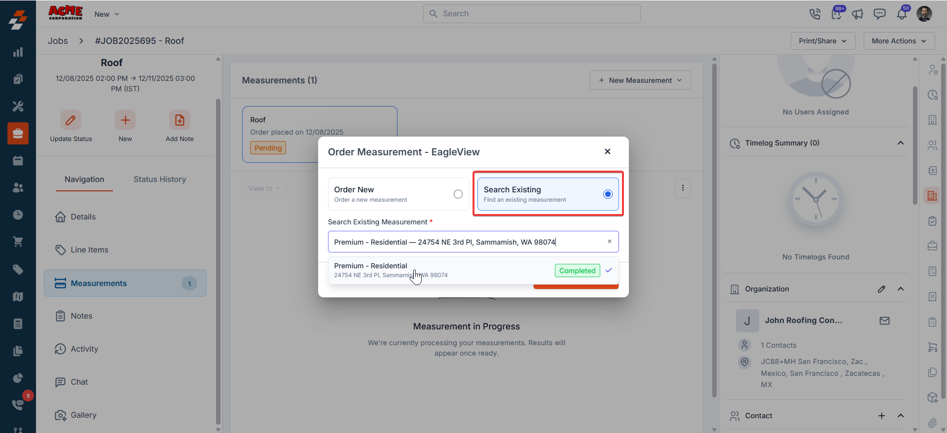
Task: Open Chat in navigation
Action: 125,382
